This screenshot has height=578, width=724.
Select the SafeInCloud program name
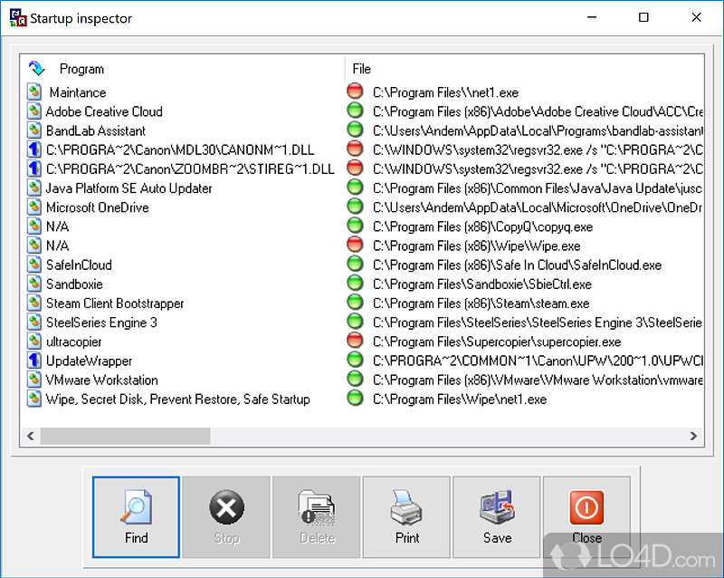point(79,265)
